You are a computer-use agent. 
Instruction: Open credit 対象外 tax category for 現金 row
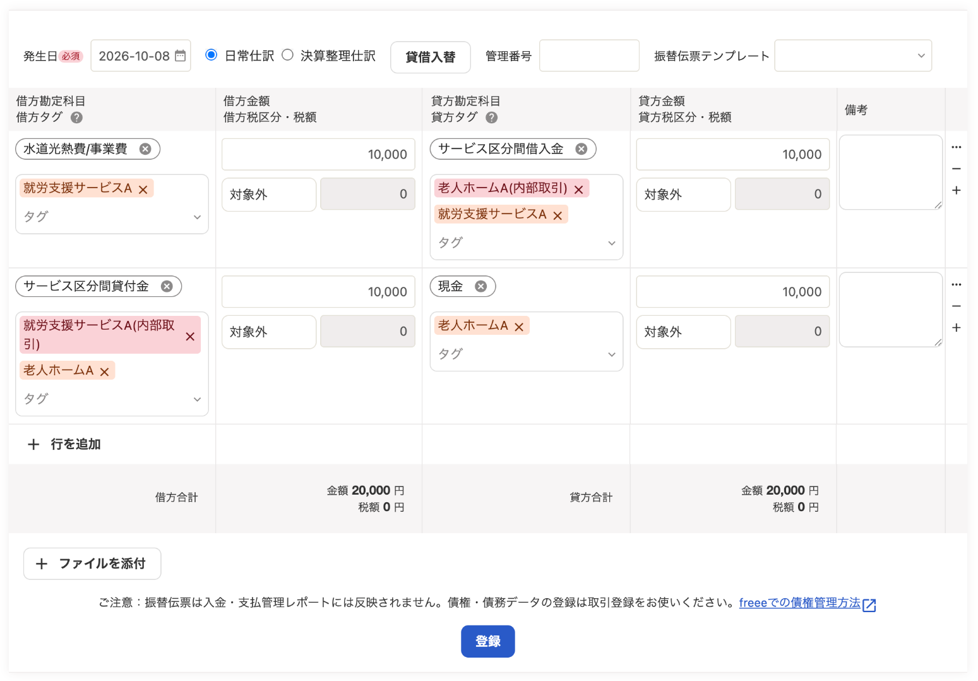click(684, 332)
